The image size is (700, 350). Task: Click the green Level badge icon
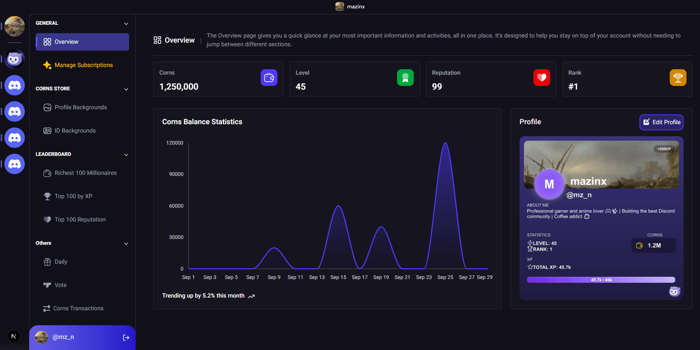pyautogui.click(x=405, y=78)
